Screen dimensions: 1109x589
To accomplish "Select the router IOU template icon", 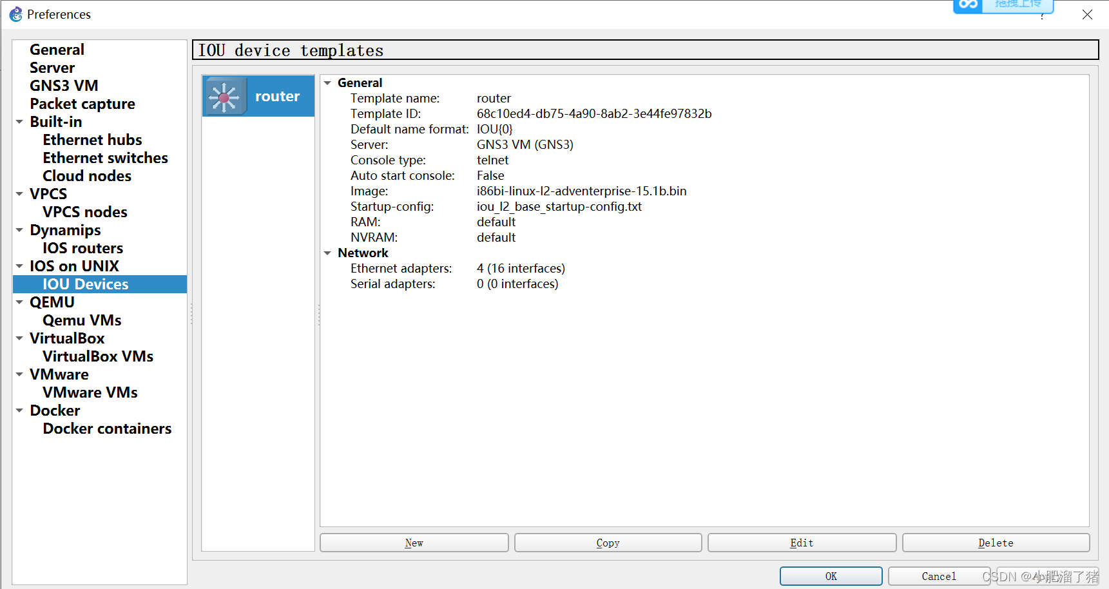I will pos(224,97).
